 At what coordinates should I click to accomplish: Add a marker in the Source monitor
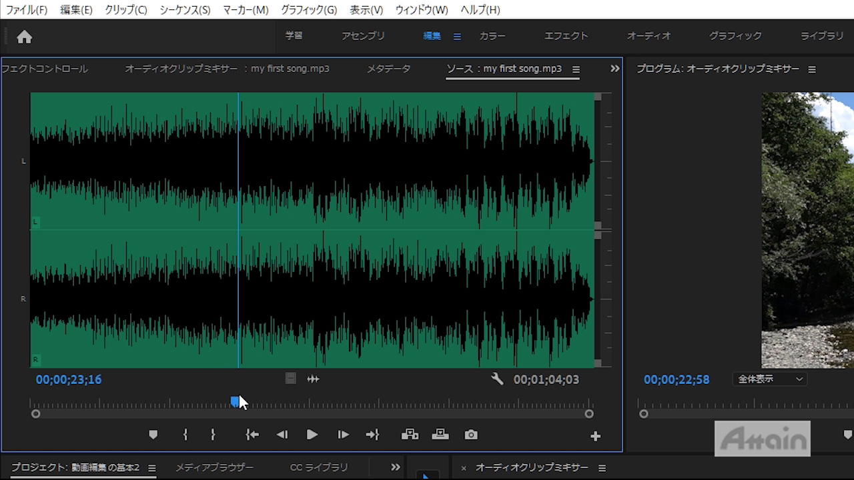point(153,435)
